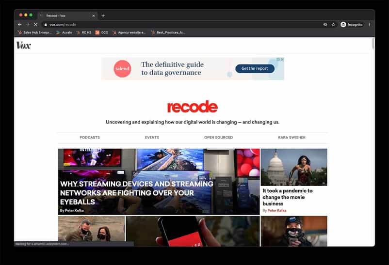The width and height of the screenshot is (389, 265).
Task: Click the Vox logo
Action: pos(24,46)
